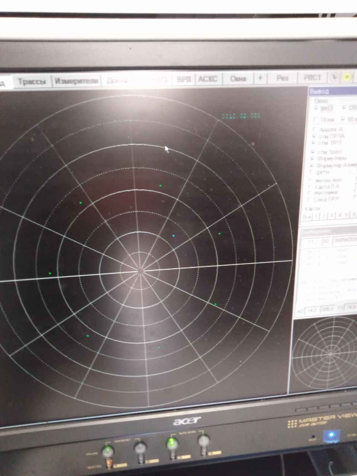357x476 pixels.
Task: Toggle the отм ВРЛ checkbox
Action: (x=314, y=142)
